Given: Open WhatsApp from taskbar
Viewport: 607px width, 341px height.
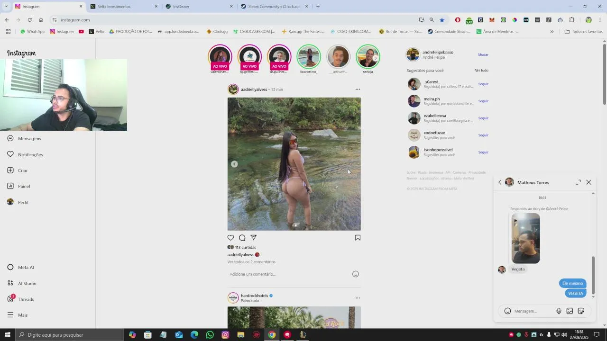Looking at the screenshot, I should coord(210,335).
